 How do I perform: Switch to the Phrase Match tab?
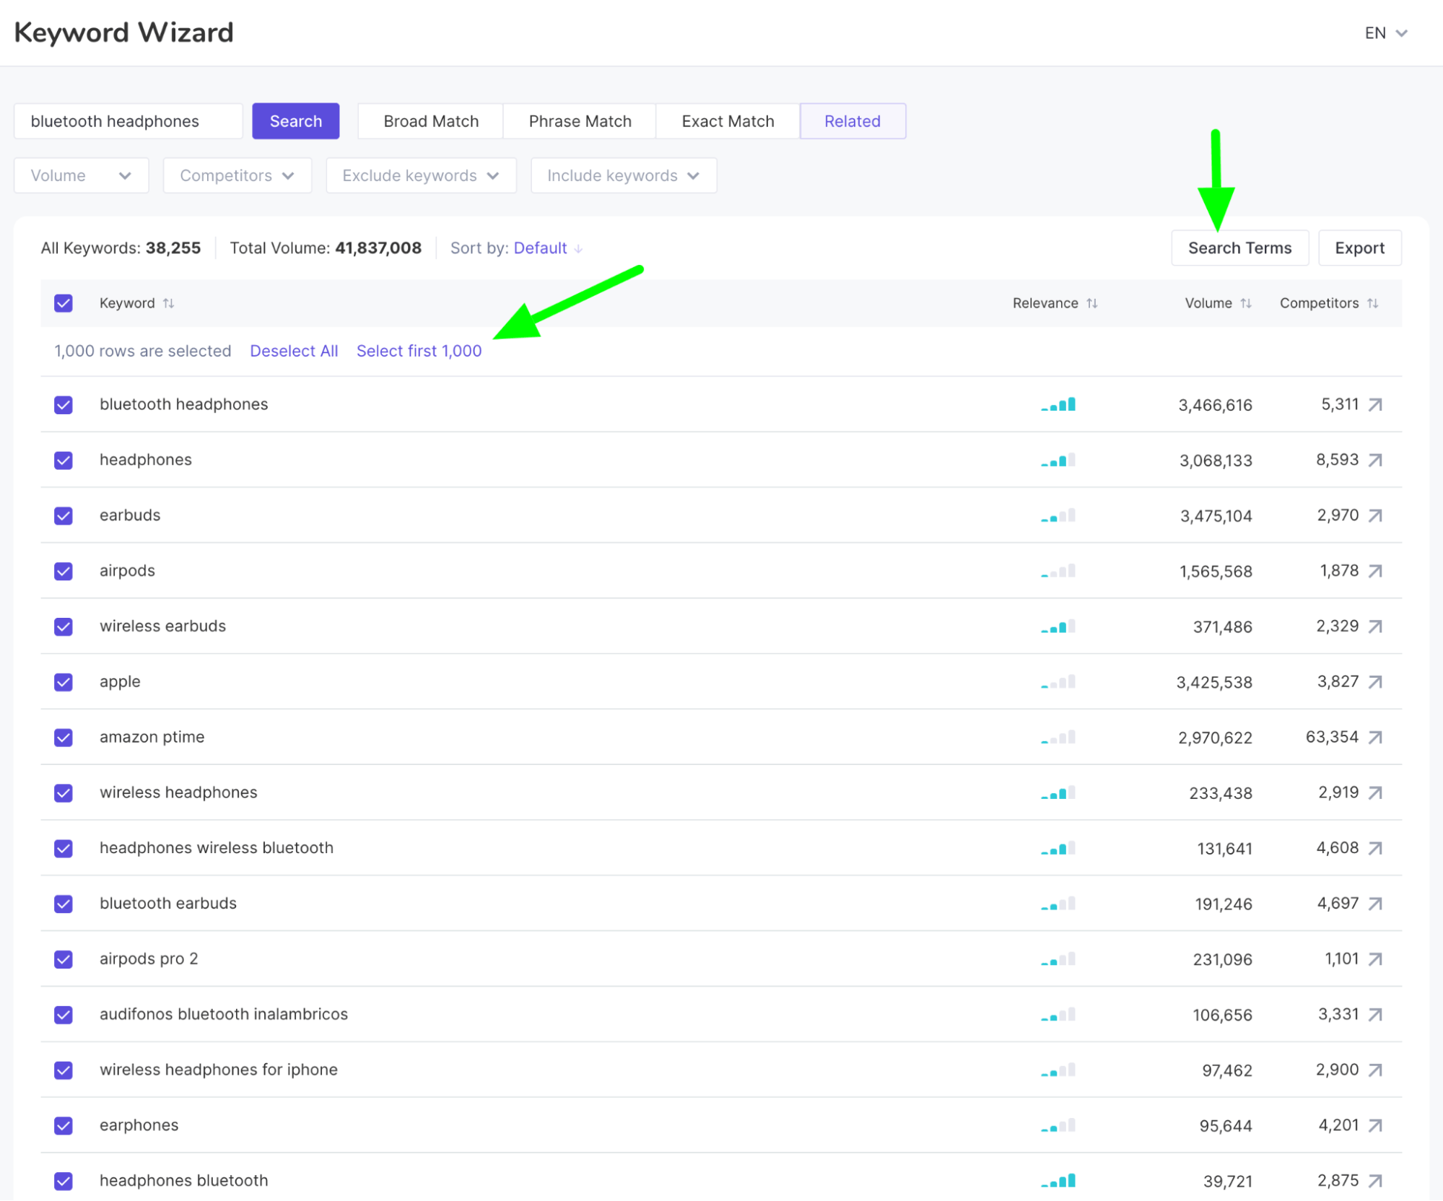tap(580, 121)
